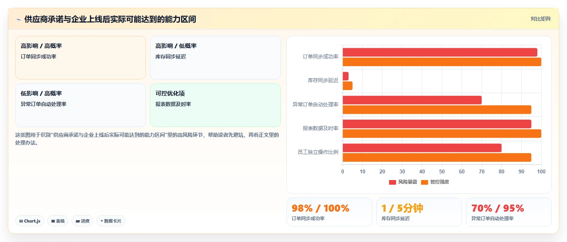This screenshot has width=567, height=242.
Task: Open the 高影响 / 高概率 matrix card
Action: coord(80,58)
